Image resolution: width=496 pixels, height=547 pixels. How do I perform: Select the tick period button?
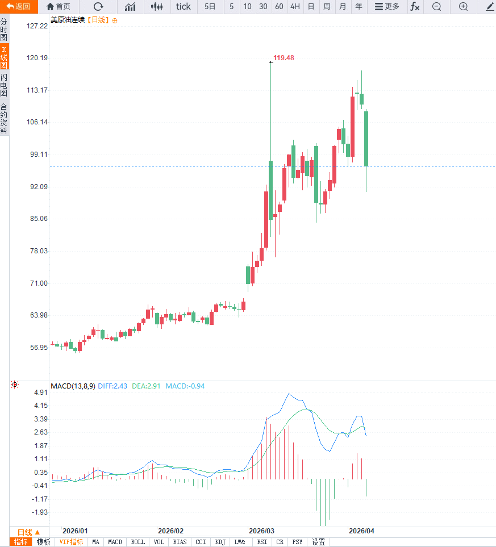[184, 7]
